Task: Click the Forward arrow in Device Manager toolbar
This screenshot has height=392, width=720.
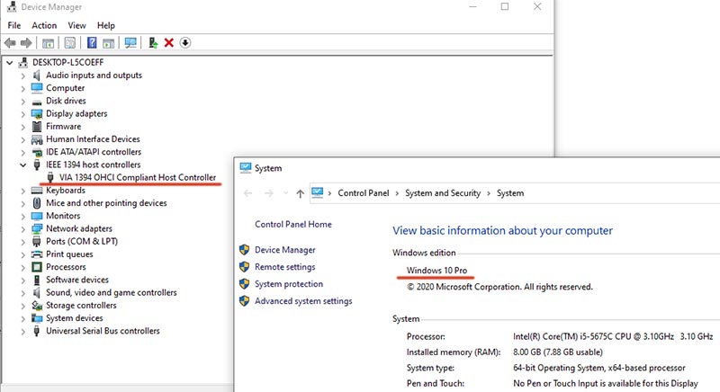Action: click(26, 43)
